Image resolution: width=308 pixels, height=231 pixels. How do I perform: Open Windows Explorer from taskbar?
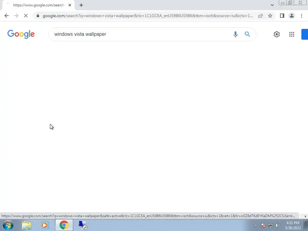click(x=27, y=225)
